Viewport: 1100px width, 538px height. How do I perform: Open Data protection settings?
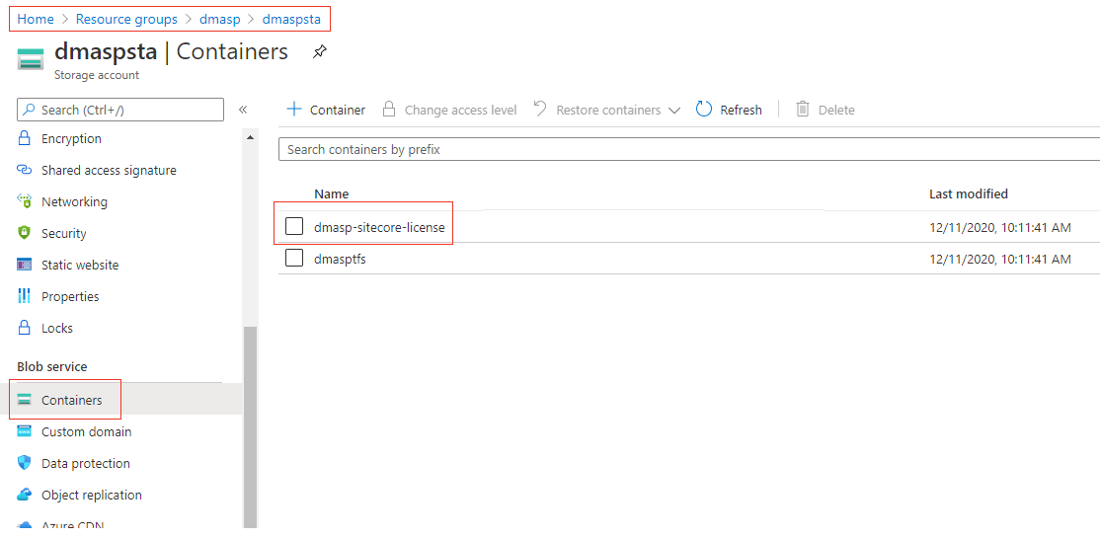[x=86, y=464]
